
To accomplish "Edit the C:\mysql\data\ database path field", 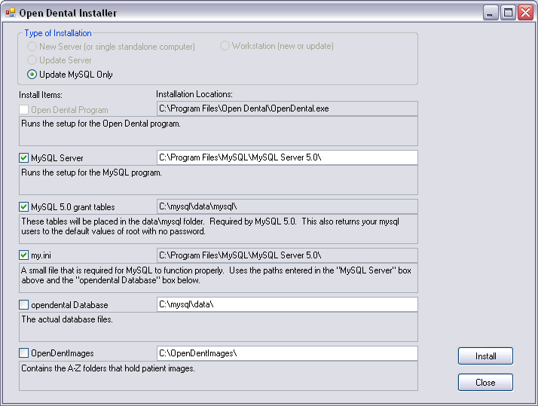I will [x=287, y=304].
